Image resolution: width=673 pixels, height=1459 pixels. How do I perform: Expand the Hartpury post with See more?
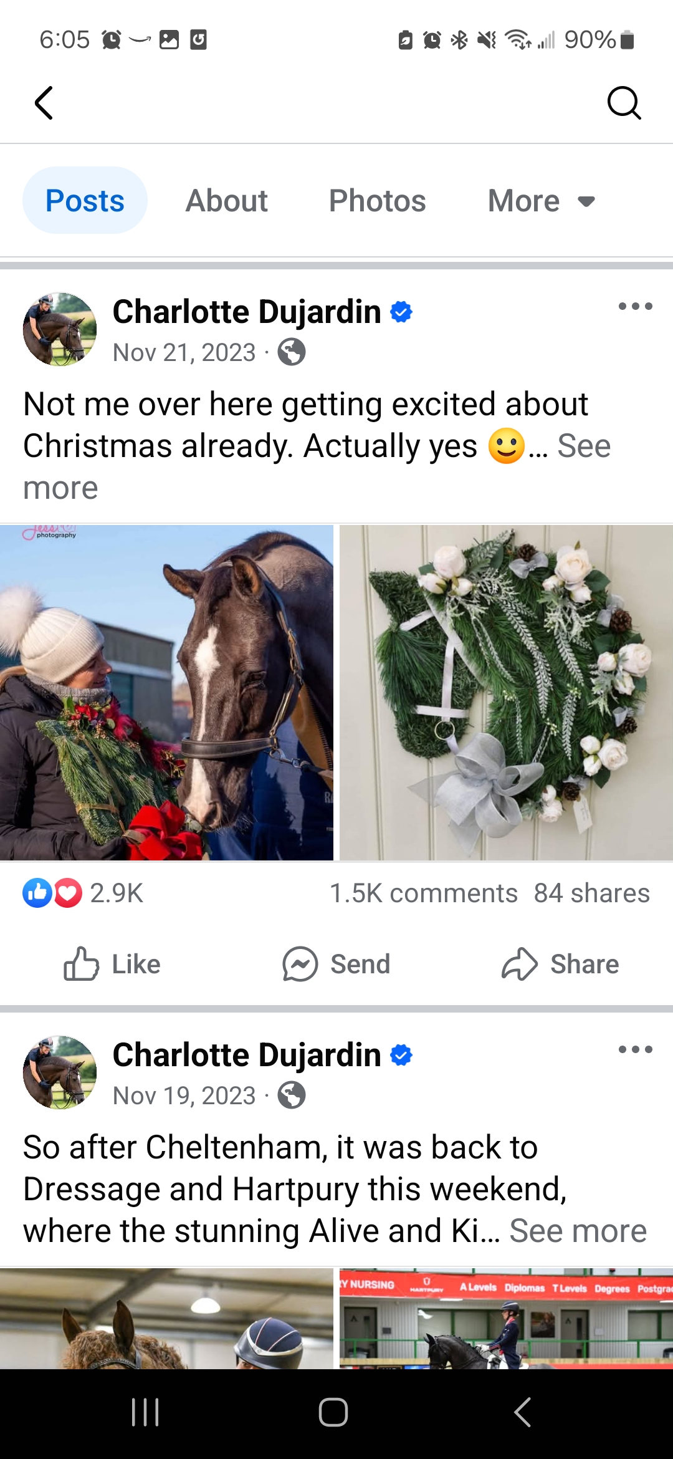tap(578, 1231)
